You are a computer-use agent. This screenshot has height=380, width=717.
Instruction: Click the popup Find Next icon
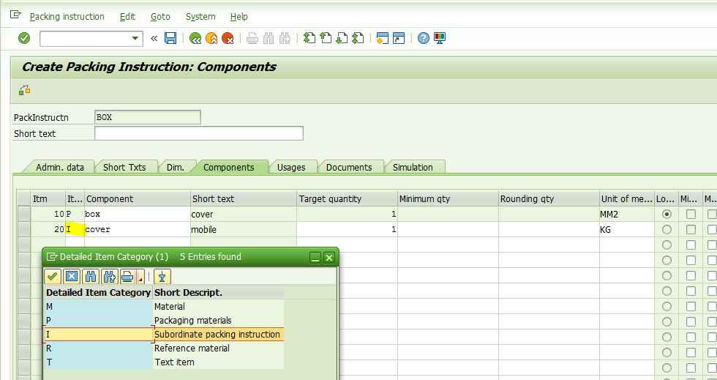[x=109, y=277]
